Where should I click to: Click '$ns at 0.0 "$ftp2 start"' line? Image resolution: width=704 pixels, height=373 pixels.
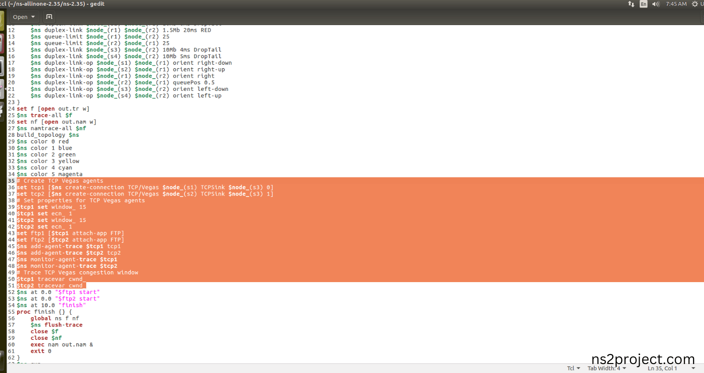point(58,299)
